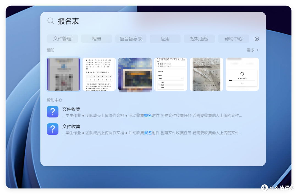Open search settings hexagon gear icon

tap(257, 39)
